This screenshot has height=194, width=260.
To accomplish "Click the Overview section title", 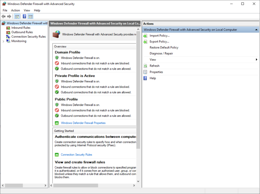I will [60, 46].
